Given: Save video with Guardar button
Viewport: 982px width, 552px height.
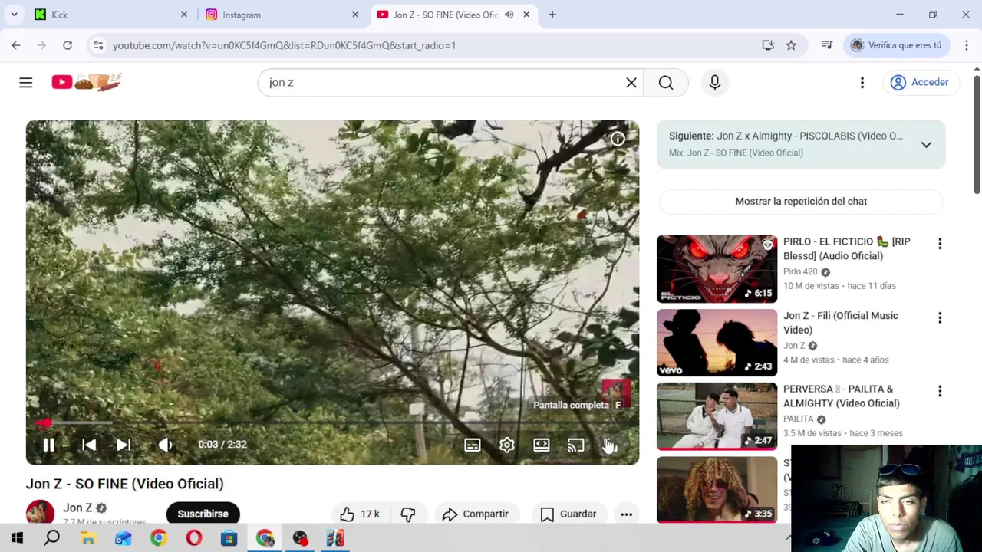Looking at the screenshot, I should tap(568, 514).
